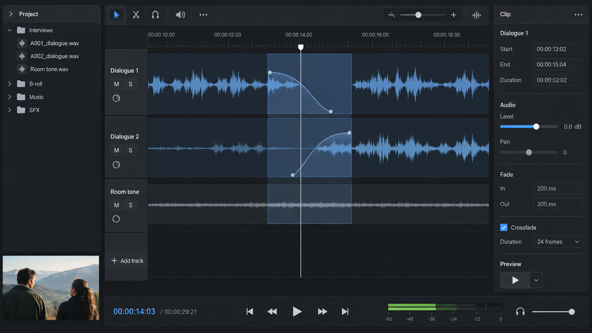Click the fast forward button
Image resolution: width=592 pixels, height=333 pixels.
click(322, 311)
